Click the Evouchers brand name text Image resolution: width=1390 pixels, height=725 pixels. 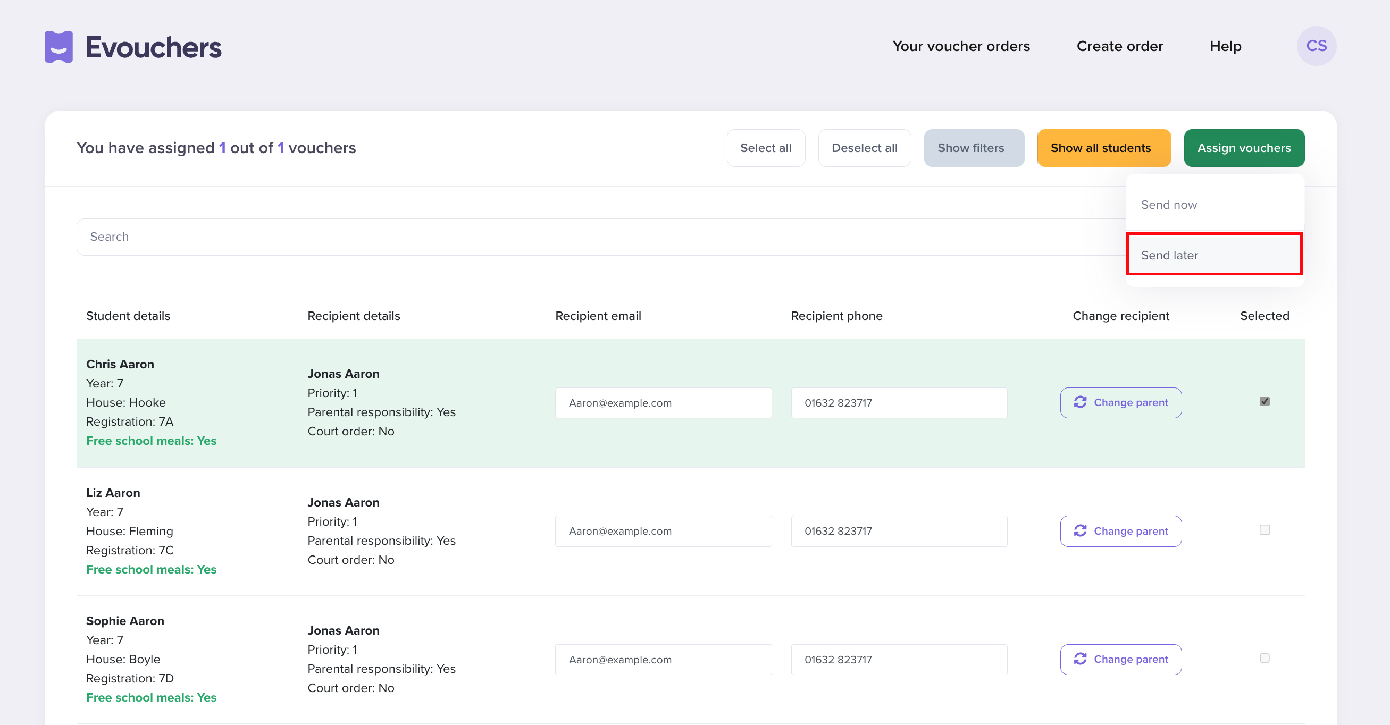point(153,47)
